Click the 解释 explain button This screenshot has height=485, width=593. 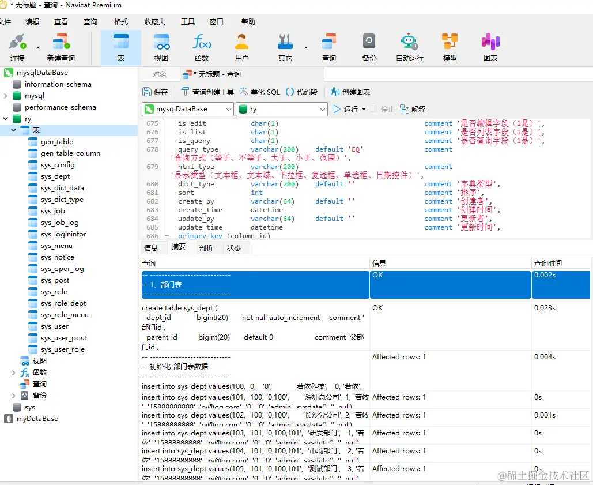(413, 110)
